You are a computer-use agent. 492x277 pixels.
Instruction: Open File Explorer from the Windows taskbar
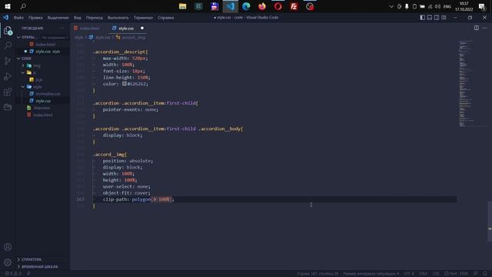(183, 6)
